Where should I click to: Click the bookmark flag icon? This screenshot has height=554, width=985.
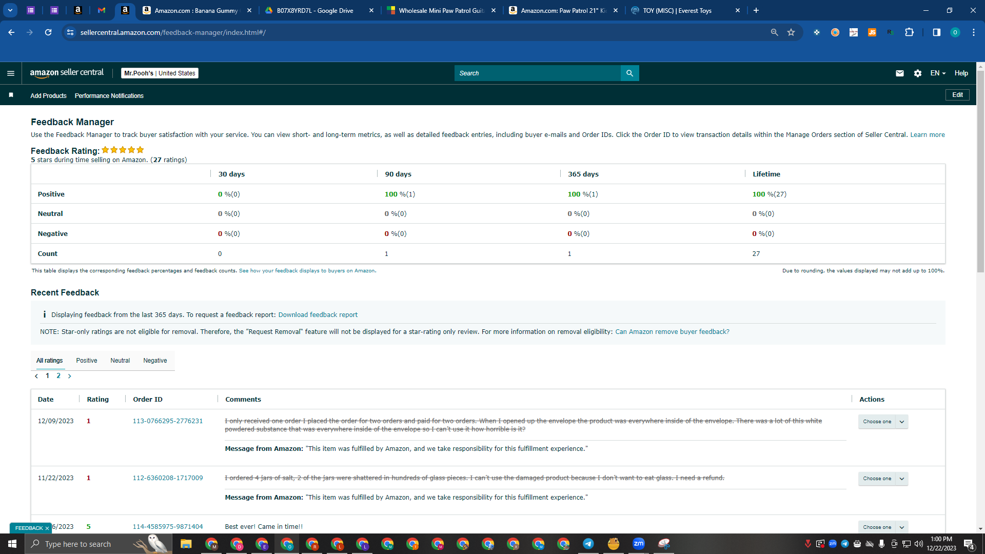pyautogui.click(x=11, y=95)
